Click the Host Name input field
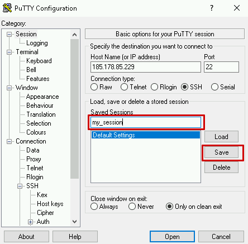The width and height of the screenshot is (248, 244). coord(146,67)
